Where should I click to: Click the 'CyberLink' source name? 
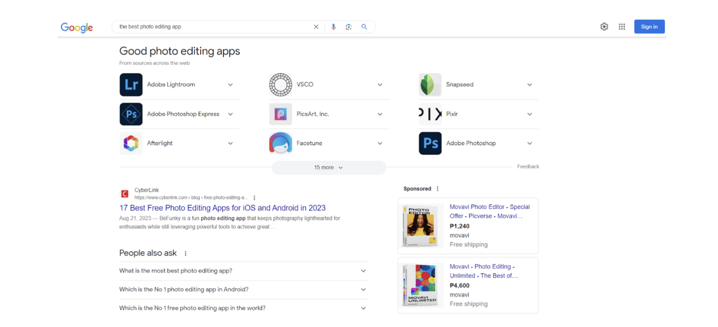(147, 190)
